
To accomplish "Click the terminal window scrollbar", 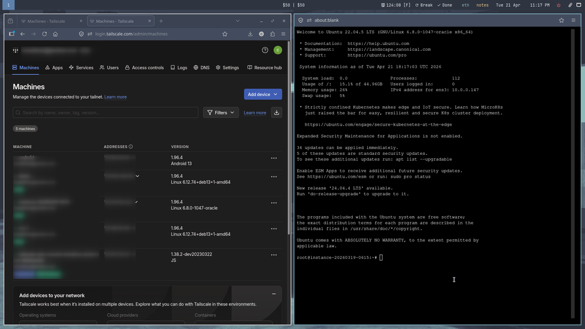I will click(x=573, y=173).
